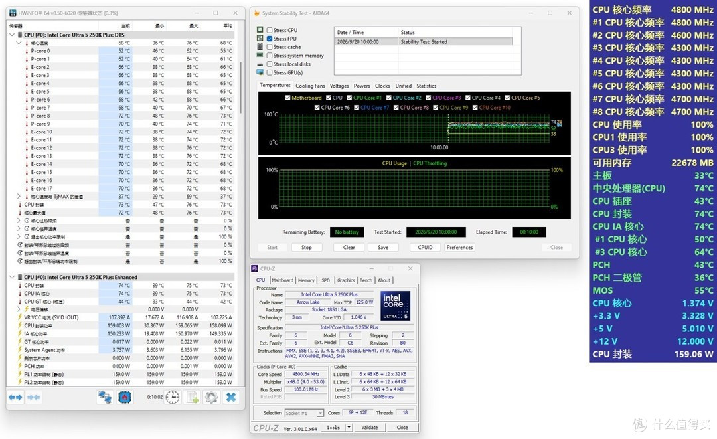Viewport: 717px width, 439px height.
Task: Open HWiNFO sensor settings via the gear icon
Action: (x=211, y=397)
